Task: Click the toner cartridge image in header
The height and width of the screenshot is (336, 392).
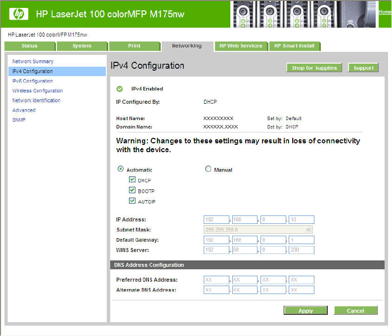Action: (x=304, y=14)
